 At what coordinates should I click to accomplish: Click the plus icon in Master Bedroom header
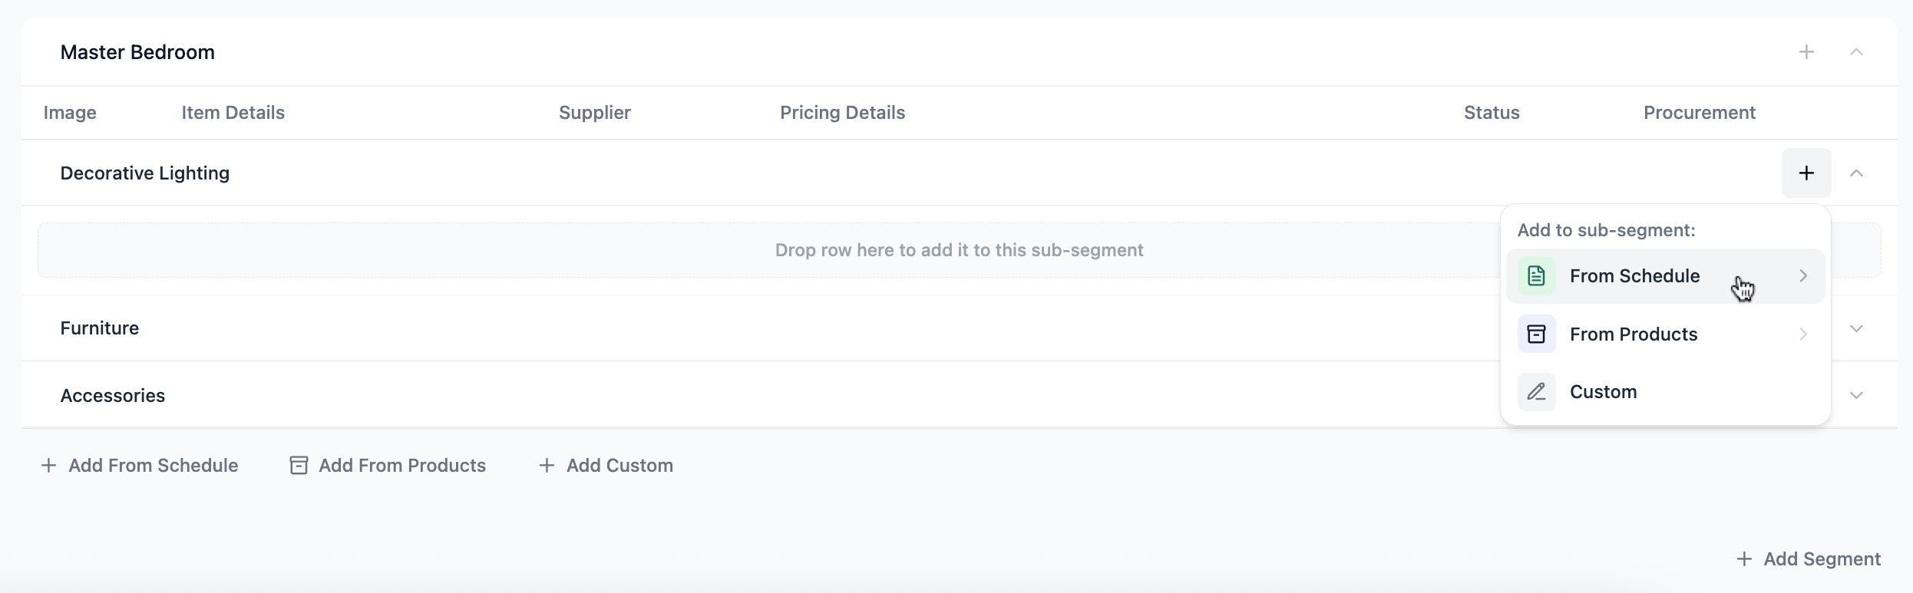click(x=1806, y=52)
